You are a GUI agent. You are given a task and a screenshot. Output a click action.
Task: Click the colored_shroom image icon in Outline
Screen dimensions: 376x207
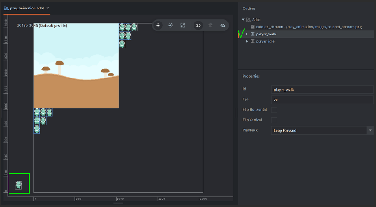[252, 27]
